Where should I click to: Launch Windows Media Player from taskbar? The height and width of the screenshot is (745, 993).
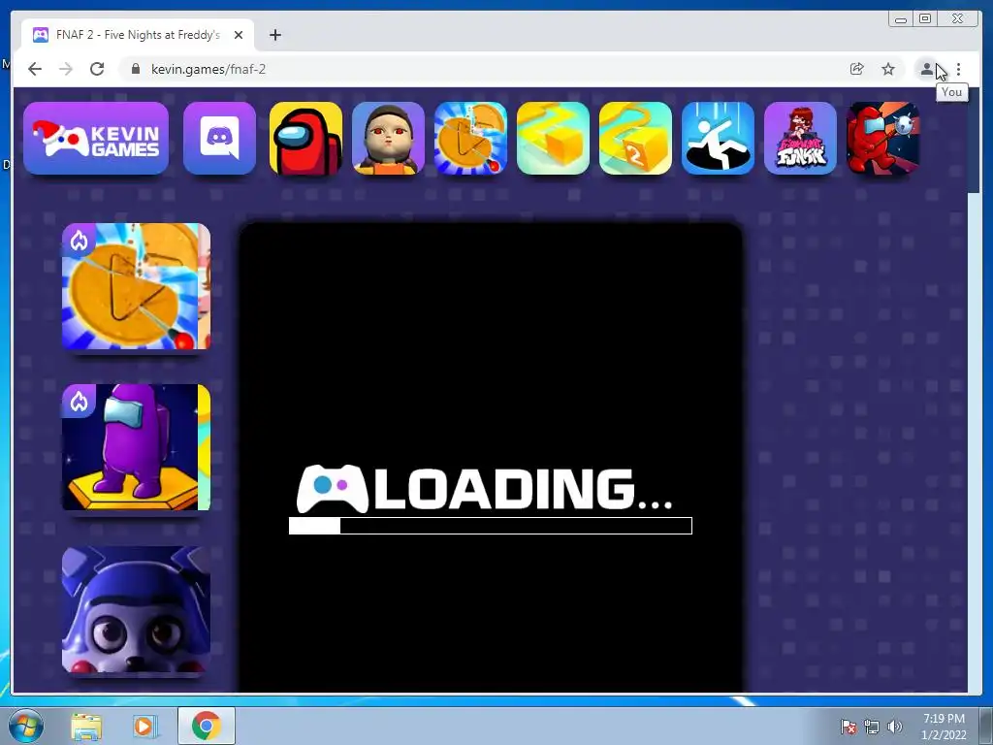(x=145, y=726)
